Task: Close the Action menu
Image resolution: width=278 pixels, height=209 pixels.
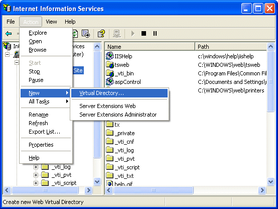Action: point(31,22)
